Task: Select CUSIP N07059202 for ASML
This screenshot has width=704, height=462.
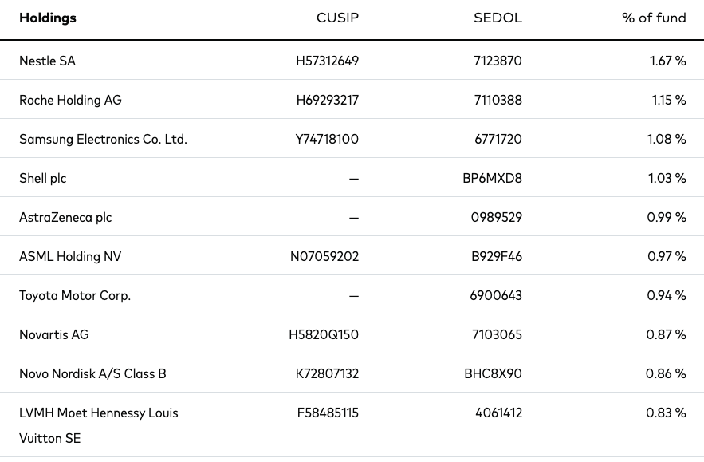Action: click(x=324, y=256)
